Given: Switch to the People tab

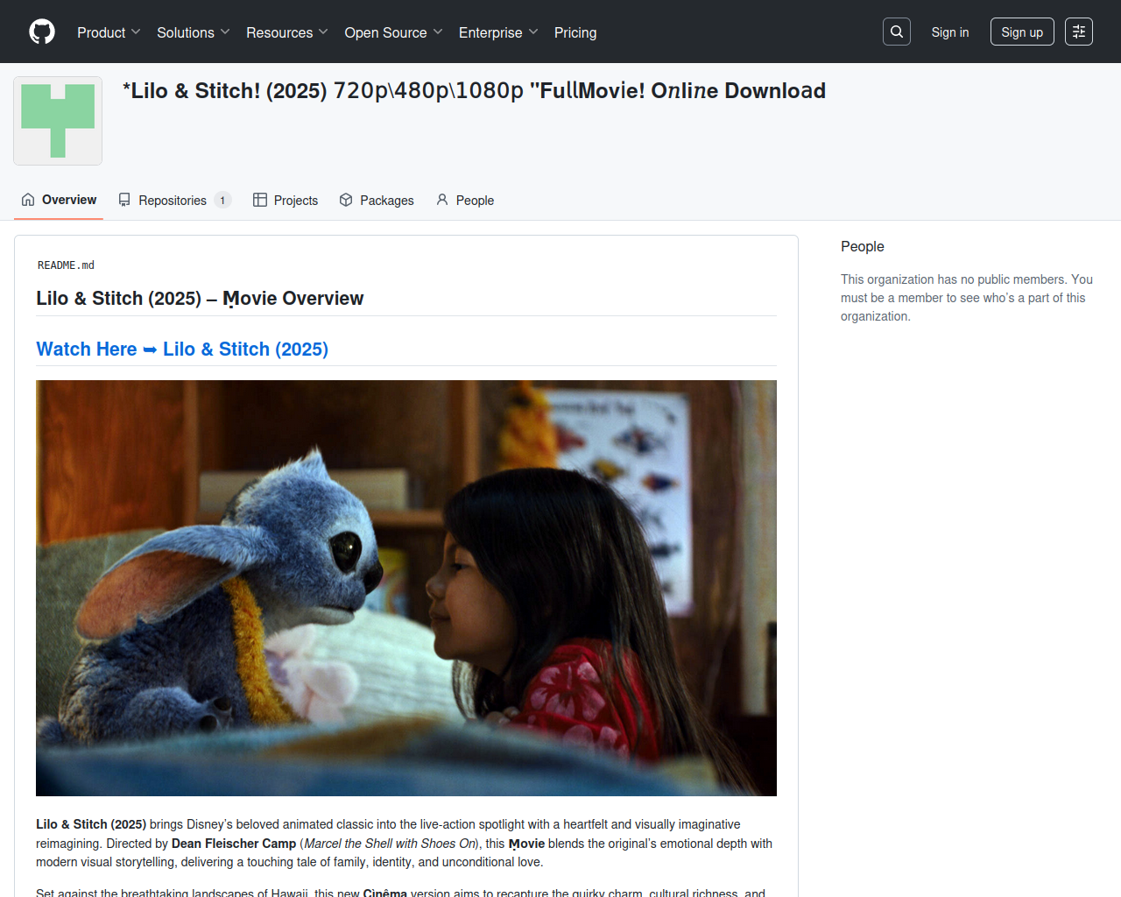Looking at the screenshot, I should [465, 201].
